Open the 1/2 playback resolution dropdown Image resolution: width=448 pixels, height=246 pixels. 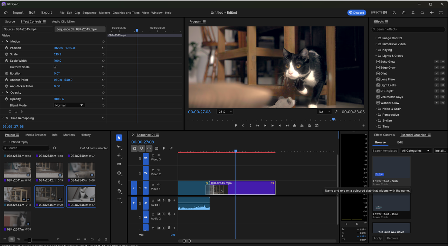pos(324,112)
